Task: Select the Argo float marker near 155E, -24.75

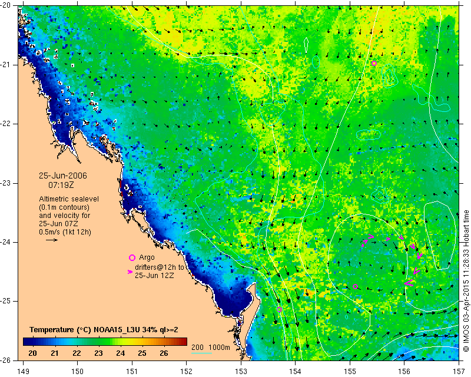Action: pyautogui.click(x=356, y=286)
